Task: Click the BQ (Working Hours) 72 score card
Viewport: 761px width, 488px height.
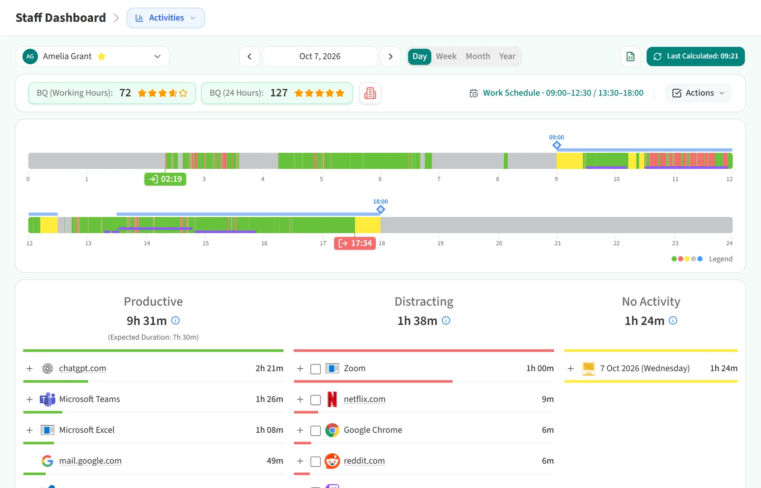Action: 112,93
